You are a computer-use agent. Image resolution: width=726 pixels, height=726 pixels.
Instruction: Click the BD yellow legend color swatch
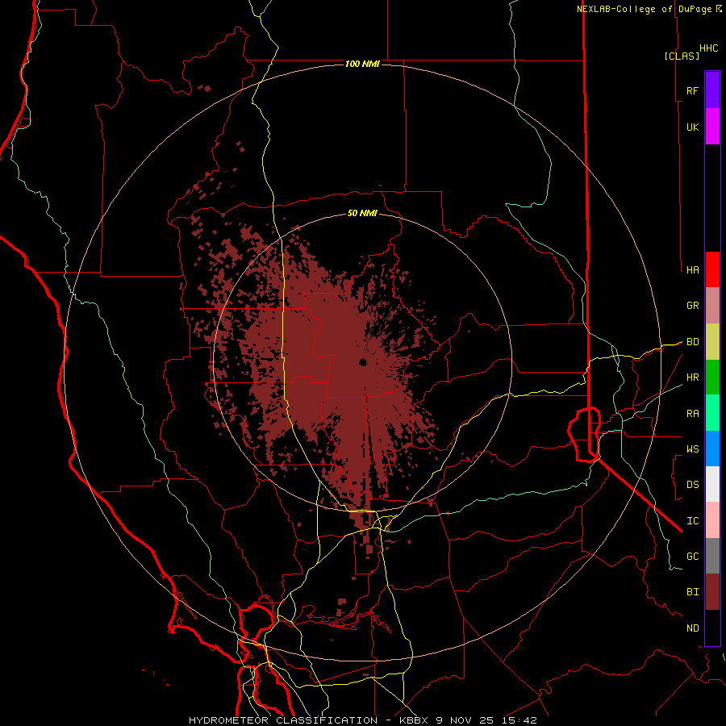pyautogui.click(x=712, y=342)
